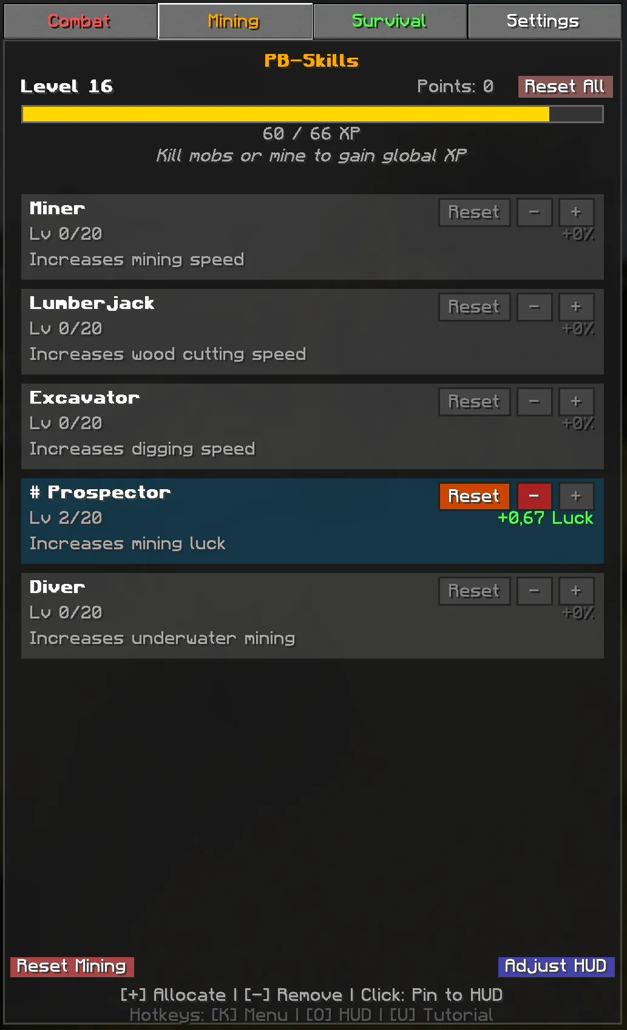Click the Reset All button

565,87
